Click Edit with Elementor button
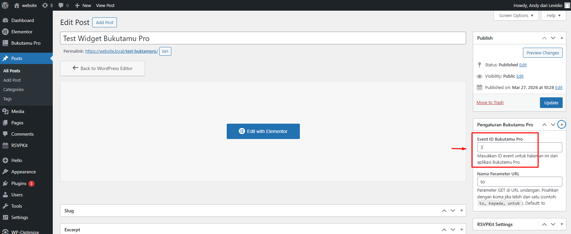The width and height of the screenshot is (571, 234). 263,131
